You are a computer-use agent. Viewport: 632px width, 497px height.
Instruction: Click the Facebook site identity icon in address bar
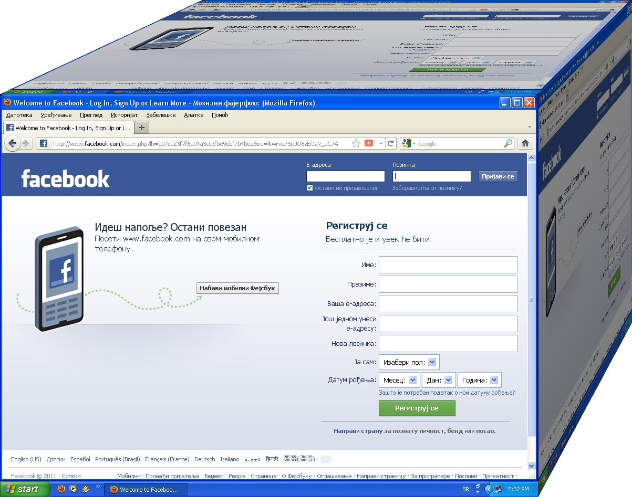pyautogui.click(x=44, y=143)
